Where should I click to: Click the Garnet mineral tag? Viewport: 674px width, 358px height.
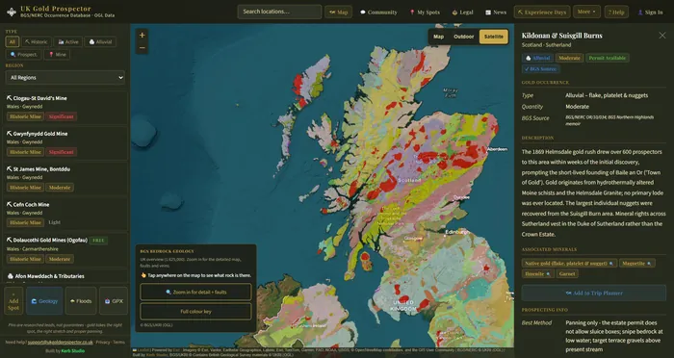pyautogui.click(x=567, y=273)
